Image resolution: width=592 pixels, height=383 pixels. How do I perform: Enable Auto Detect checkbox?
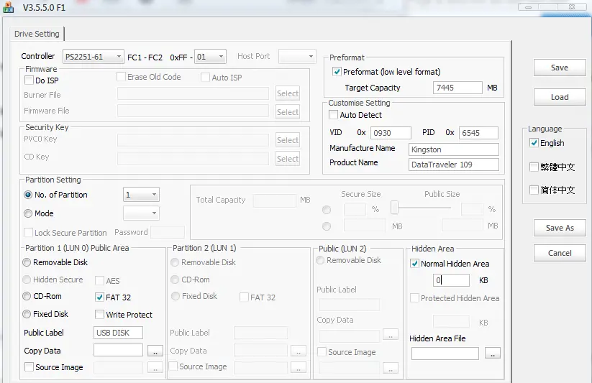click(333, 115)
